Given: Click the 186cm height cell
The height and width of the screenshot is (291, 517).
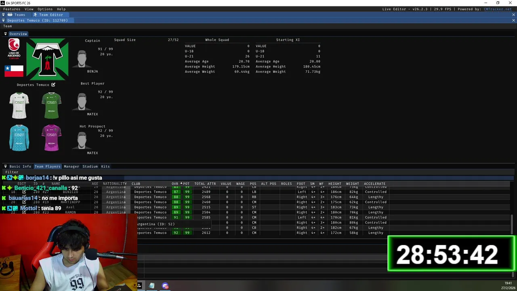Looking at the screenshot, I should [335, 192].
